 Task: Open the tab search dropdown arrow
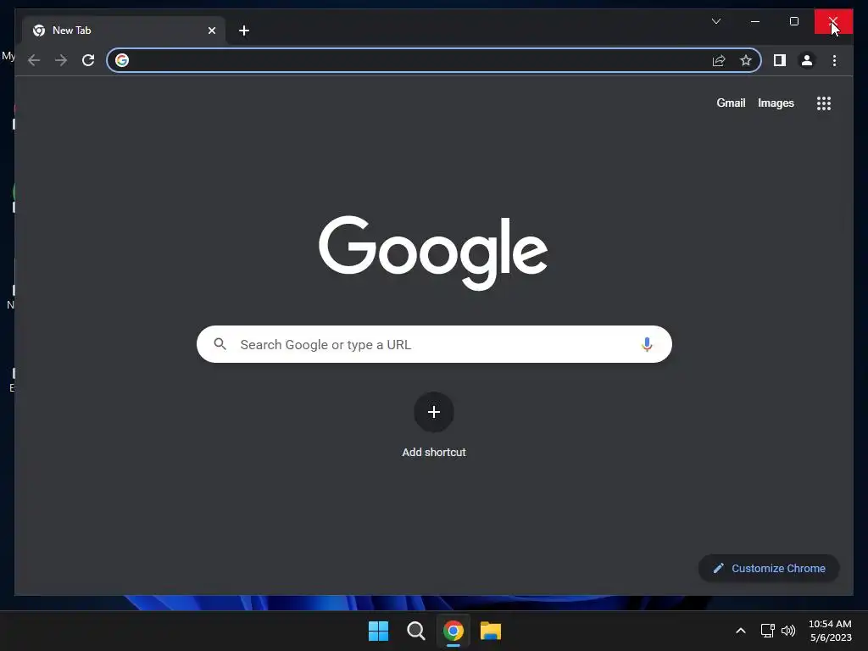715,21
